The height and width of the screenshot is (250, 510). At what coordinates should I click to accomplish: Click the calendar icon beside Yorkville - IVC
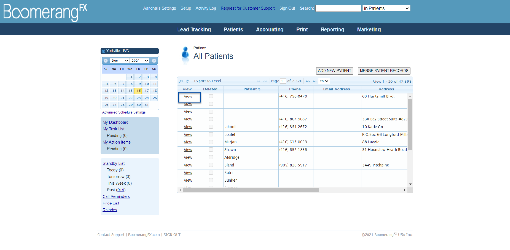[x=104, y=51]
